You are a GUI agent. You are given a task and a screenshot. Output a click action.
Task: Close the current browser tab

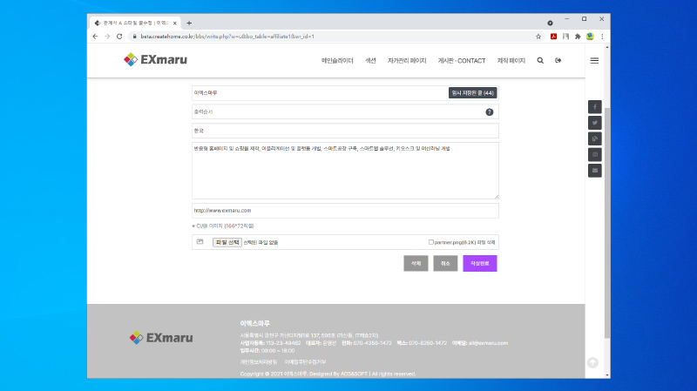(x=175, y=24)
